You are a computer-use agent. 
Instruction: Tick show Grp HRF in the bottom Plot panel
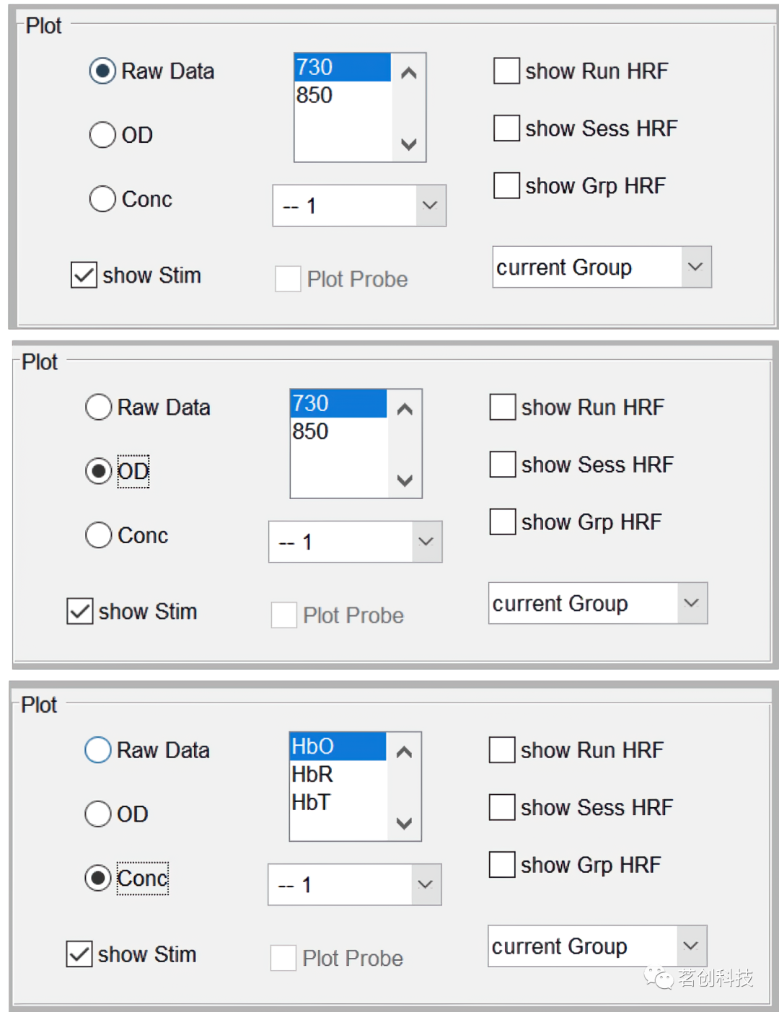coord(502,865)
